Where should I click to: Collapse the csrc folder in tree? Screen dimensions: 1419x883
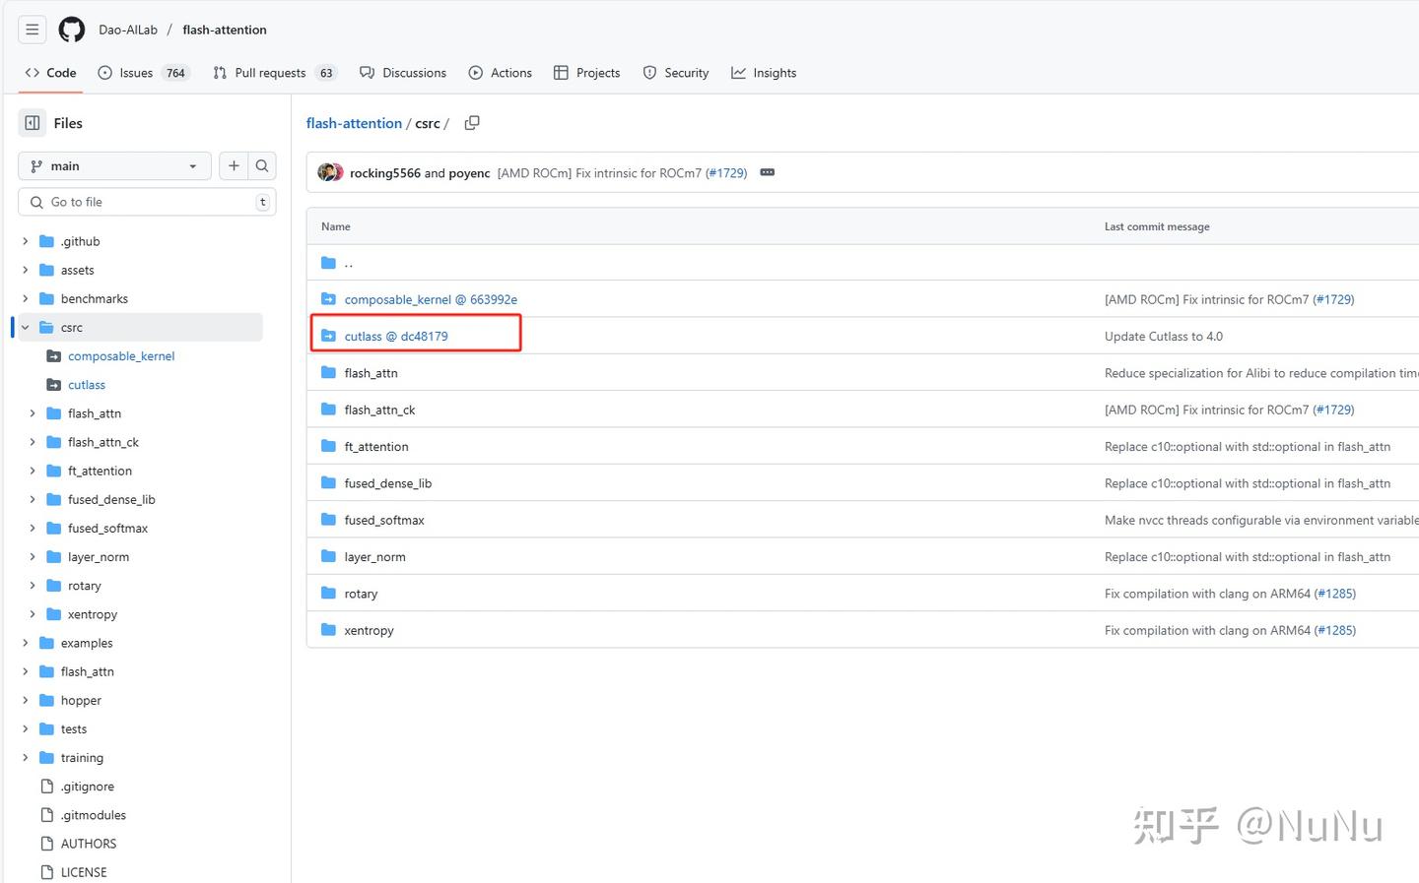point(26,328)
